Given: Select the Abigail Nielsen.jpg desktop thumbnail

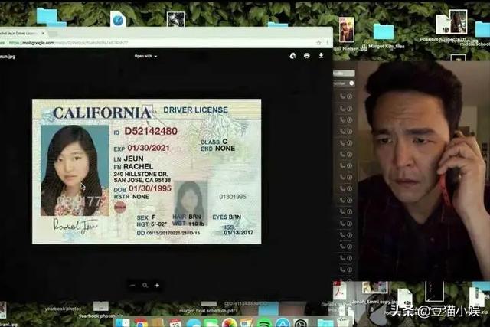Looking at the screenshot, I should click(x=347, y=30).
